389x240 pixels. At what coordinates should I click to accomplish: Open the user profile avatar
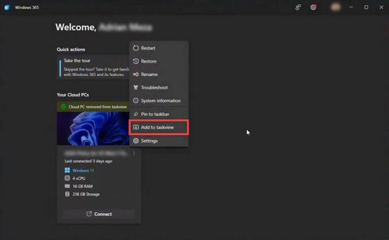pyautogui.click(x=335, y=7)
